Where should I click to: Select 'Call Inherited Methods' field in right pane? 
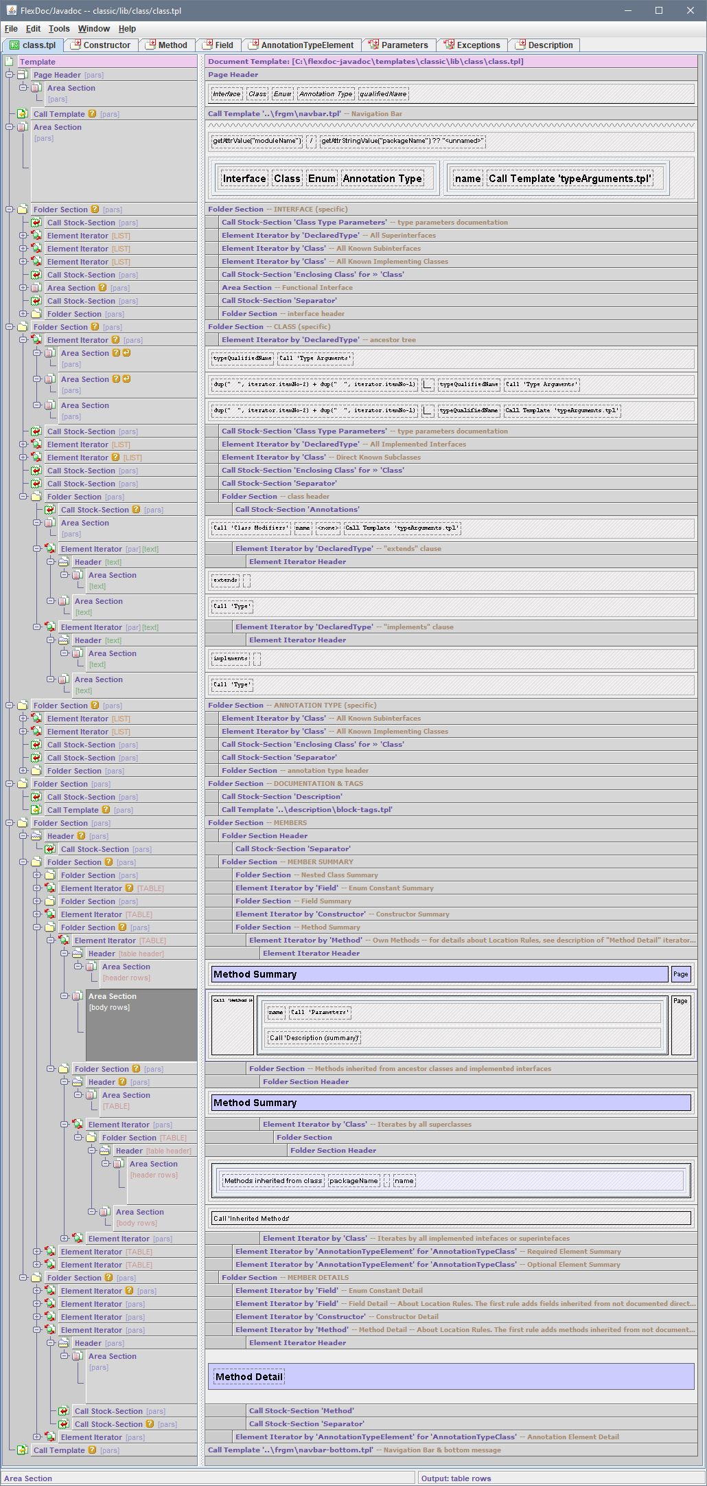pos(450,1218)
